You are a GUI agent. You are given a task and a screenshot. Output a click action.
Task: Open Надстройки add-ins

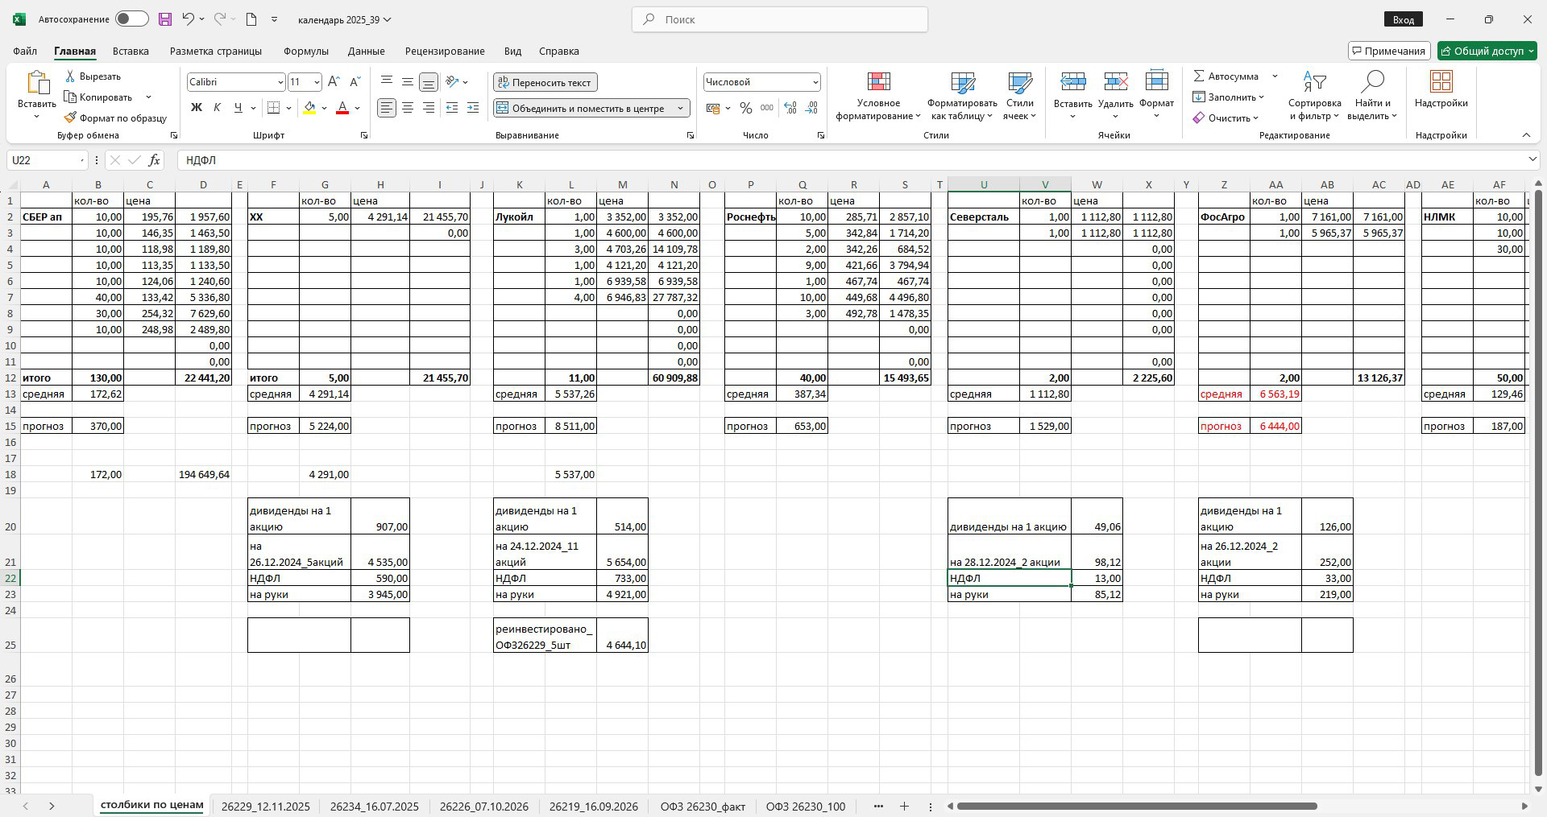click(1441, 90)
